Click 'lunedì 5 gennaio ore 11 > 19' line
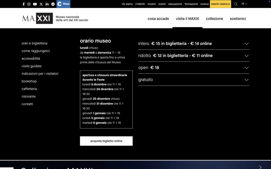 101,118
